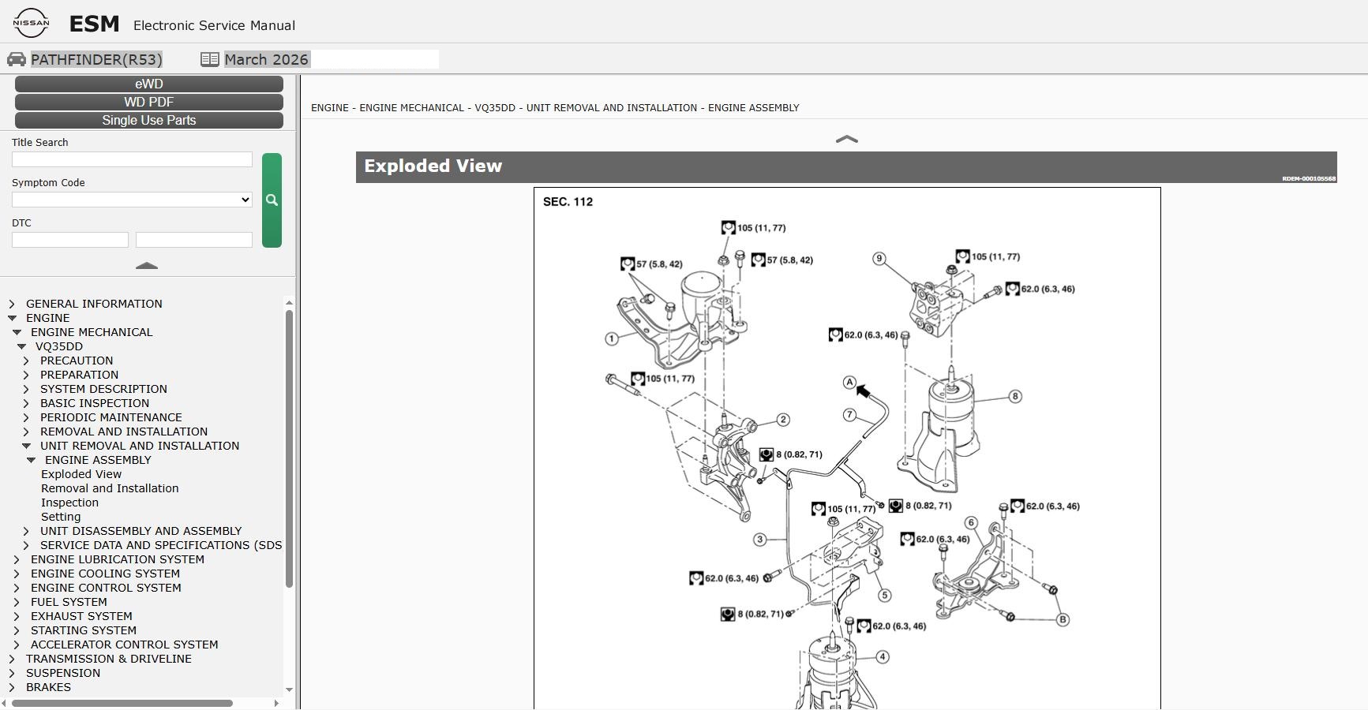
Task: Open the WD PDF button
Action: point(149,102)
